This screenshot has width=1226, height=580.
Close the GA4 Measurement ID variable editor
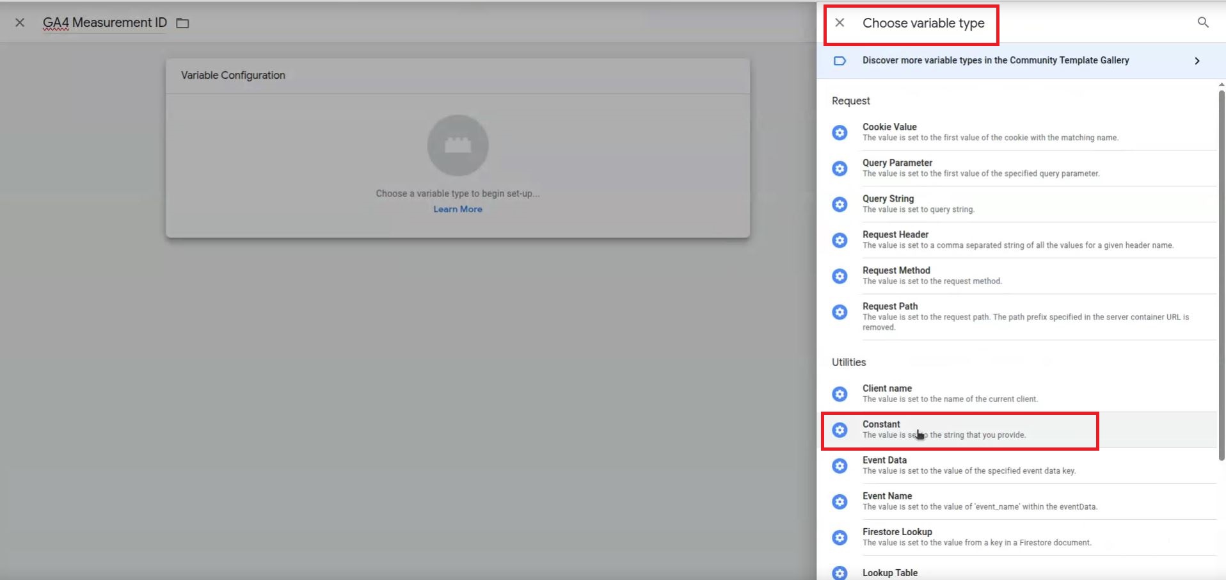coord(20,22)
